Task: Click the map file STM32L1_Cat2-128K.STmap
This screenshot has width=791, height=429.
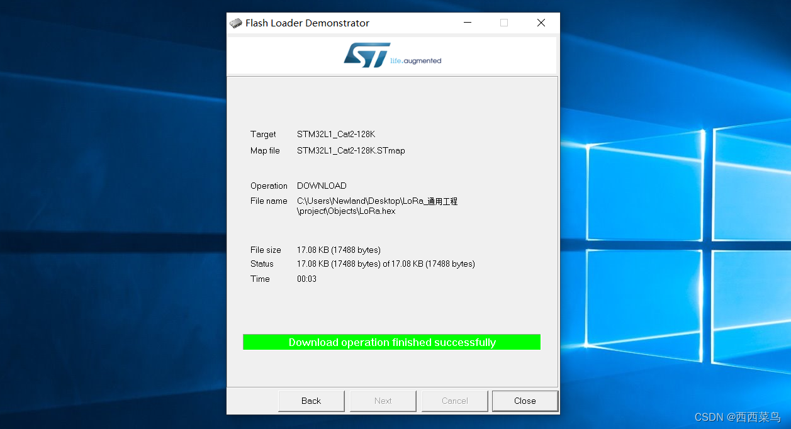Action: pos(351,150)
